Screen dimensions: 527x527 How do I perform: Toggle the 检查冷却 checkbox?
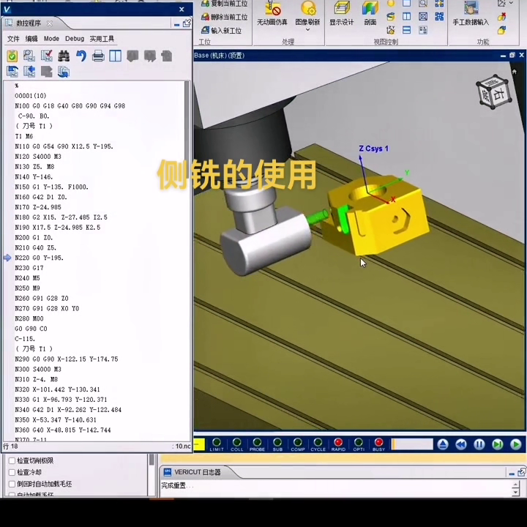(x=12, y=473)
